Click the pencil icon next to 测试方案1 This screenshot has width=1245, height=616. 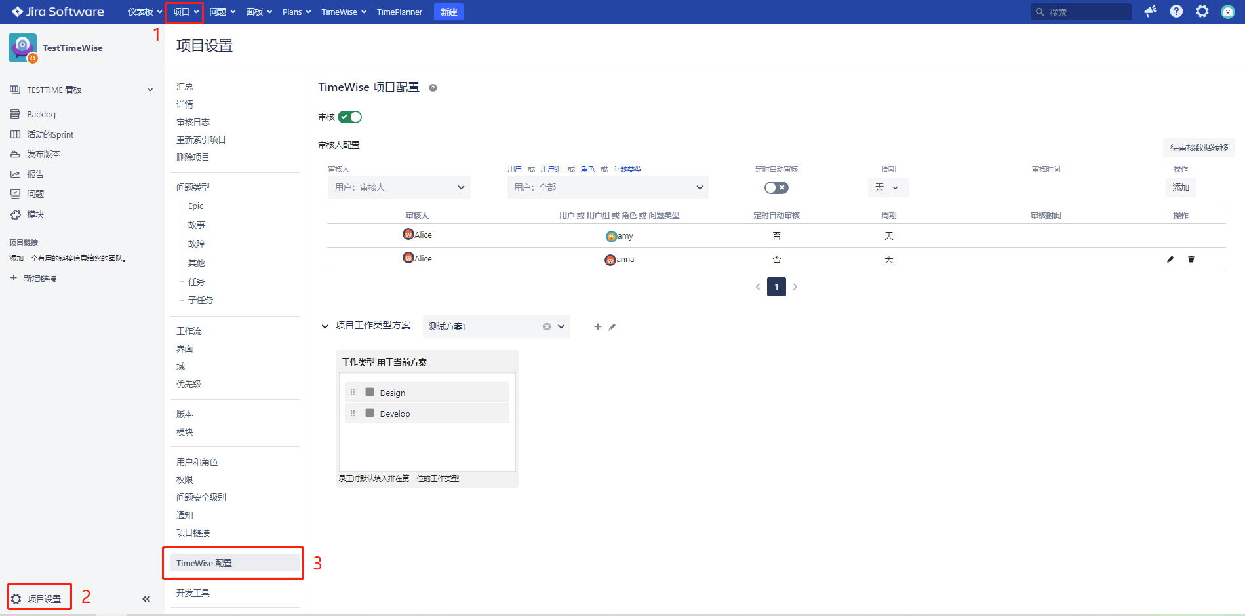(x=612, y=327)
